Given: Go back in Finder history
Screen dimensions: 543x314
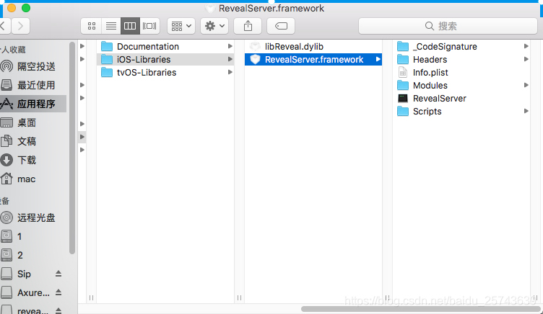Looking at the screenshot, I should click(x=4, y=26).
